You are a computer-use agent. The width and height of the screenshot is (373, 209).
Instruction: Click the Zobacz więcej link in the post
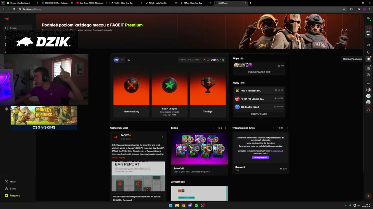pyautogui.click(x=118, y=158)
